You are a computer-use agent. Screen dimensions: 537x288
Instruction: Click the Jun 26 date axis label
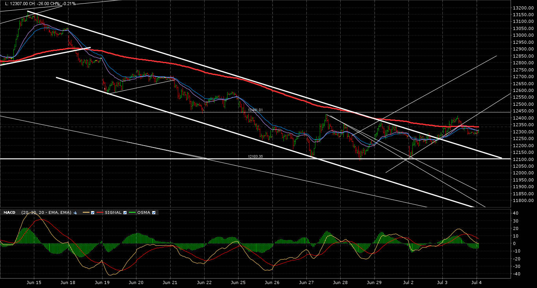coord(272,282)
